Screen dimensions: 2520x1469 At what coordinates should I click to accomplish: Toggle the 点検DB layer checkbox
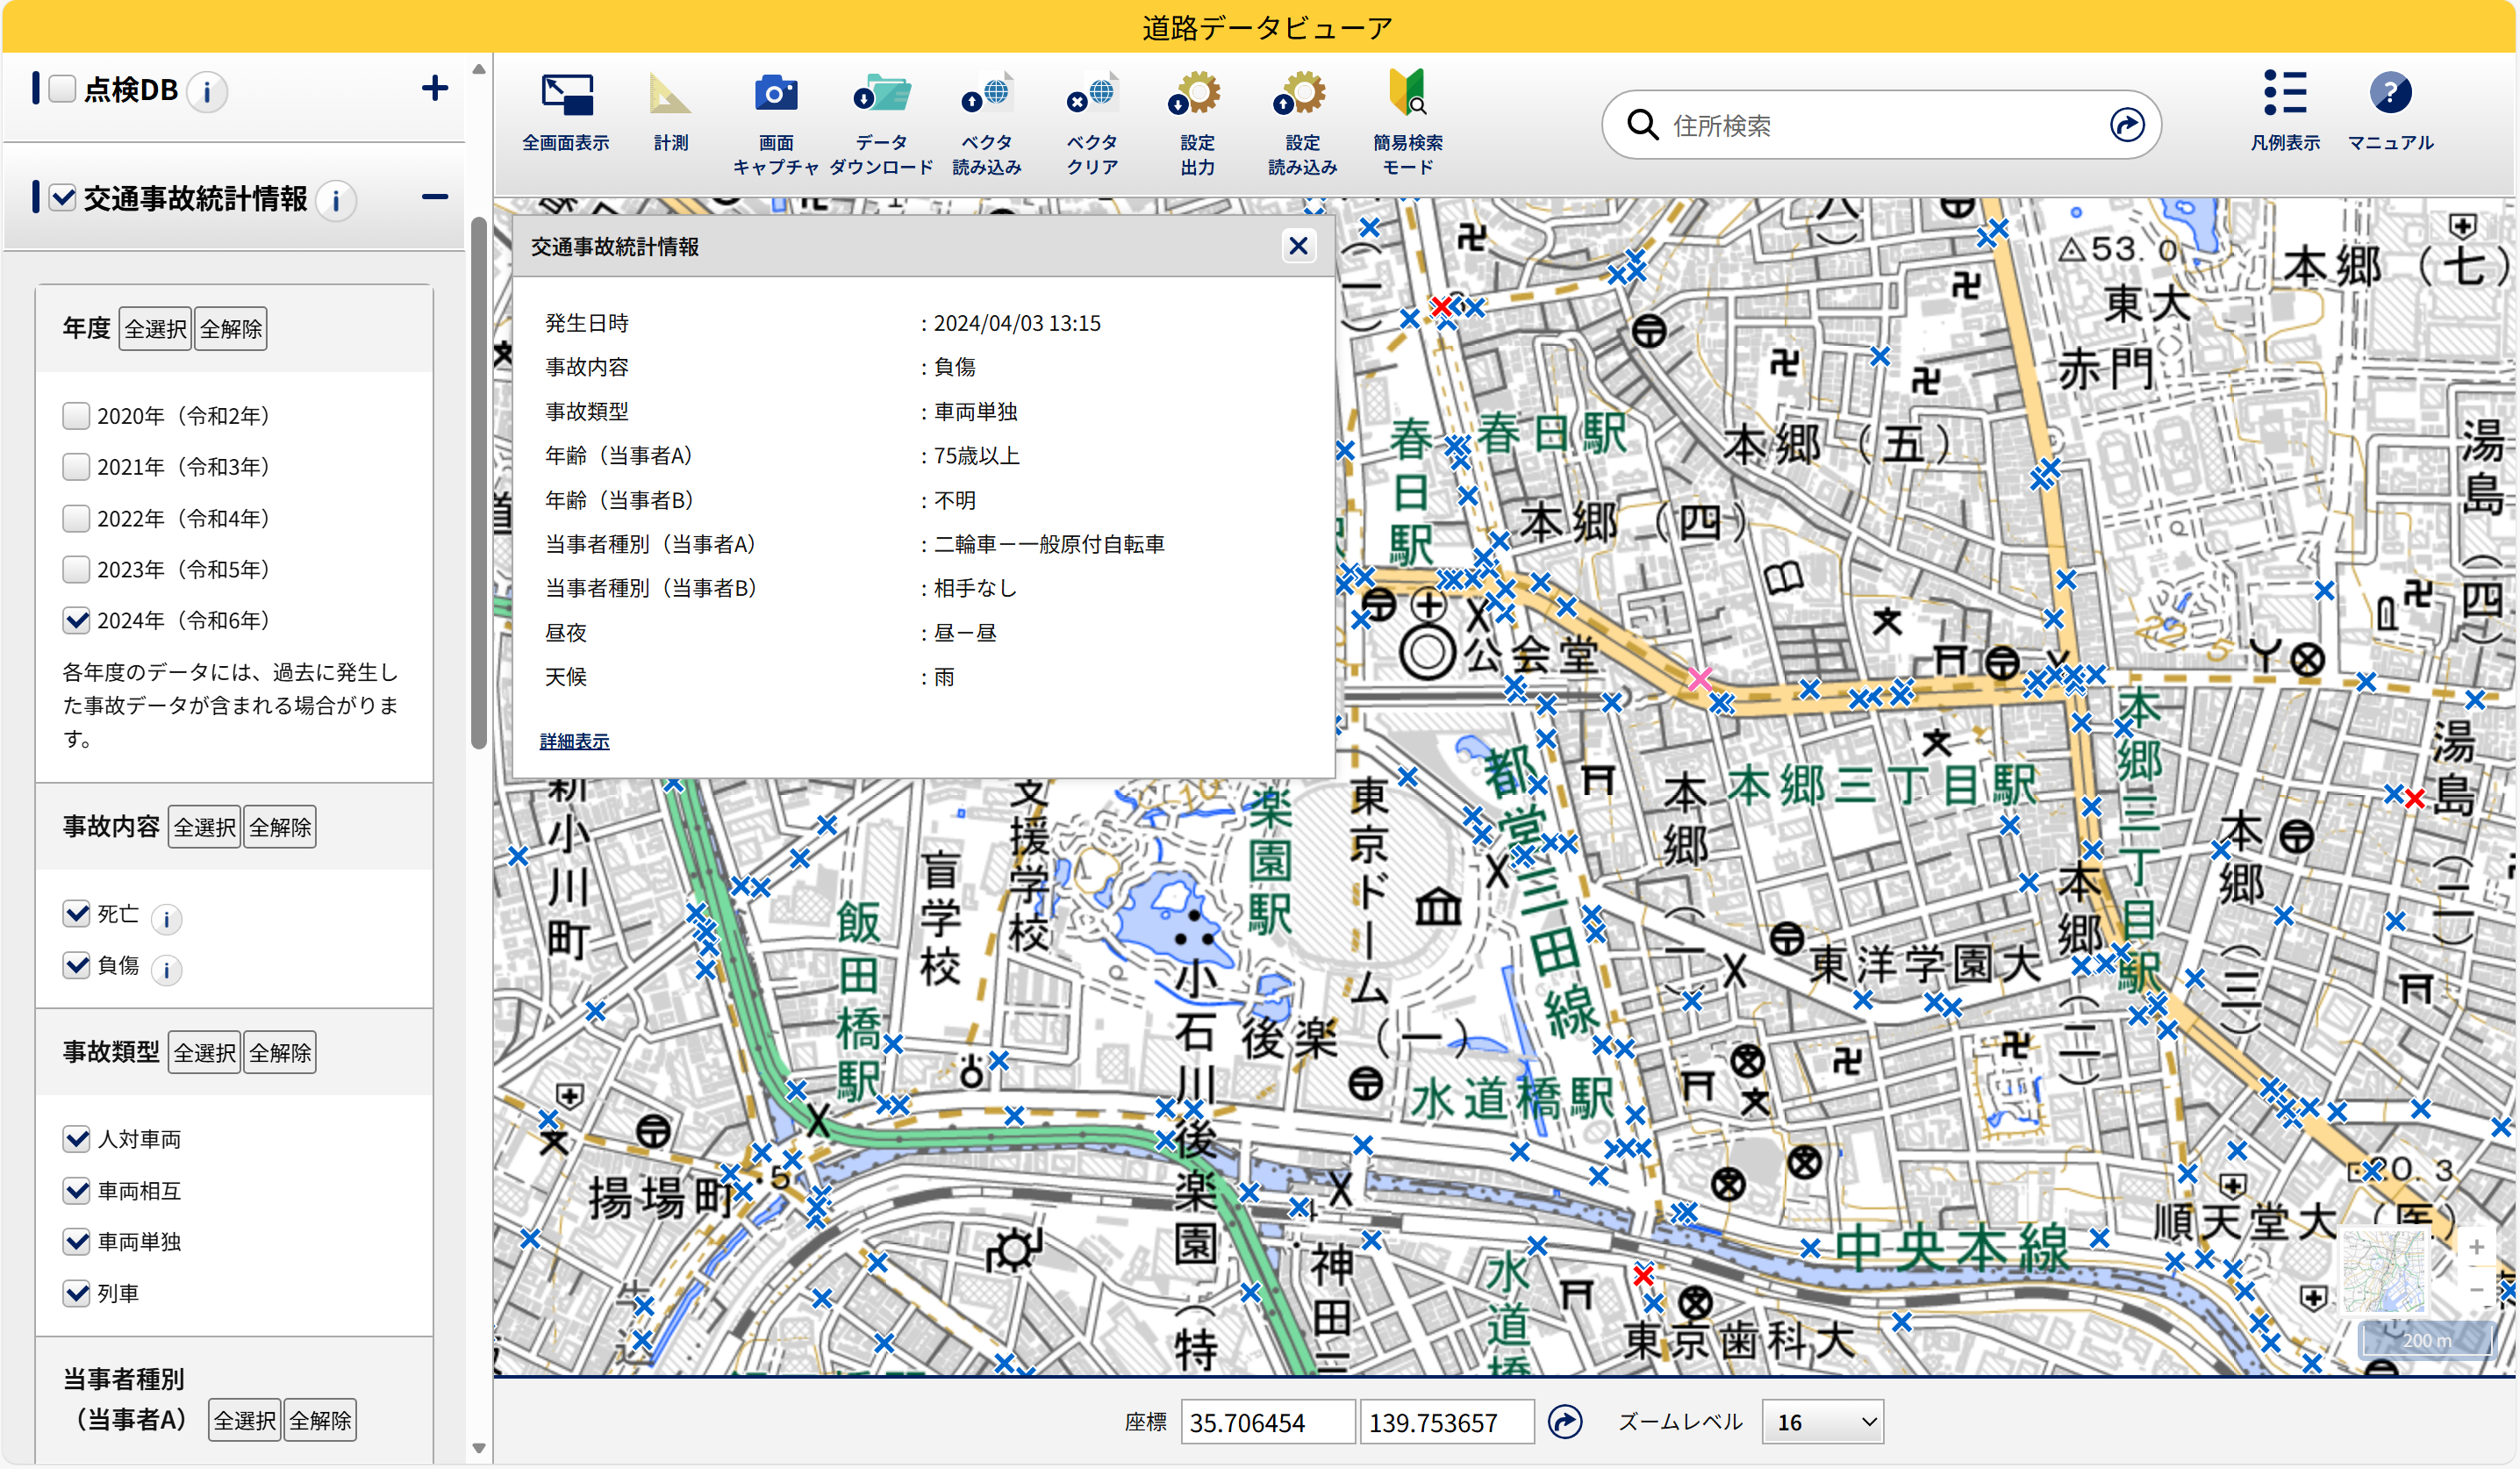pyautogui.click(x=63, y=89)
